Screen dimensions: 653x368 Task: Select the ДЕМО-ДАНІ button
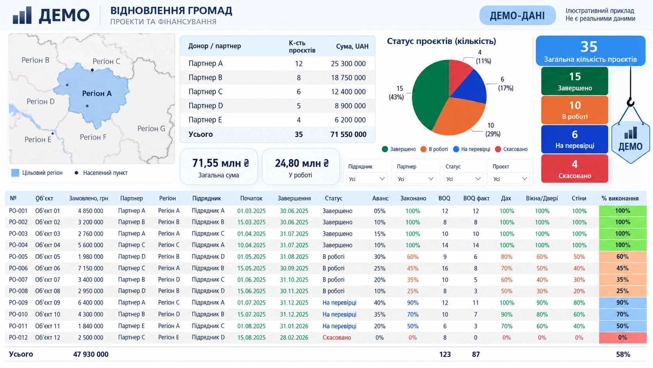point(517,15)
